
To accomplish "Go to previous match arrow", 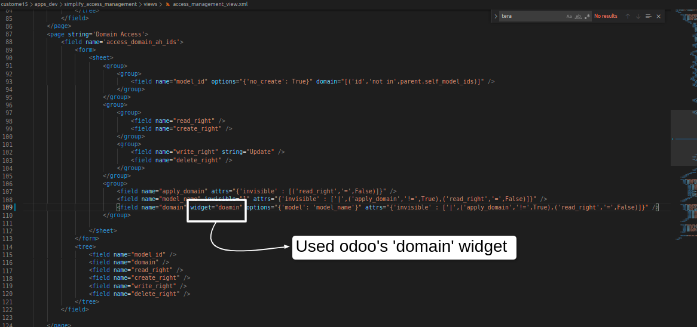I will coord(628,16).
